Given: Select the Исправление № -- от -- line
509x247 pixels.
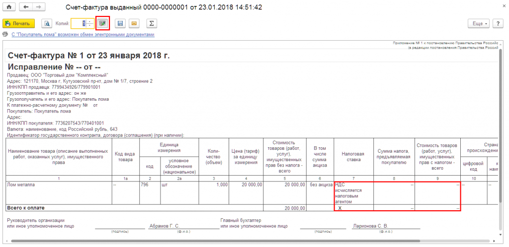Looking at the screenshot, I should [55, 67].
